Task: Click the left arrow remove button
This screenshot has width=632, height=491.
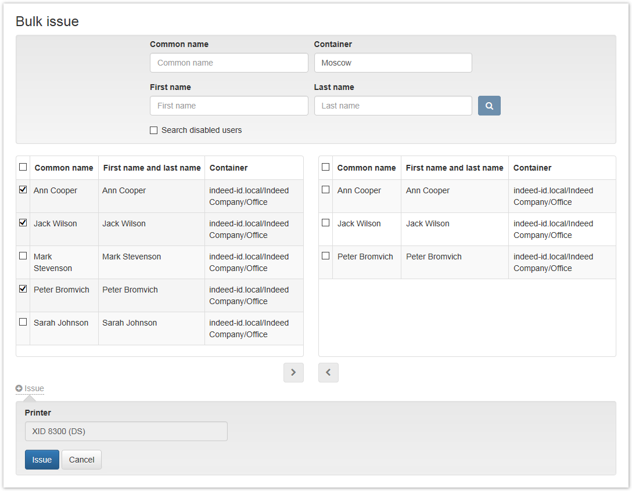Action: [328, 373]
